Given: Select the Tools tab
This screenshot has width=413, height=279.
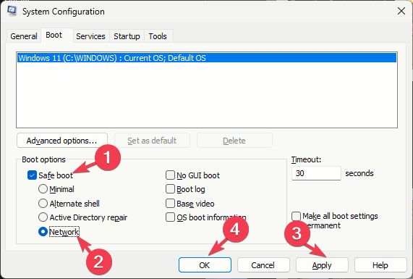Looking at the screenshot, I should click(x=158, y=36).
